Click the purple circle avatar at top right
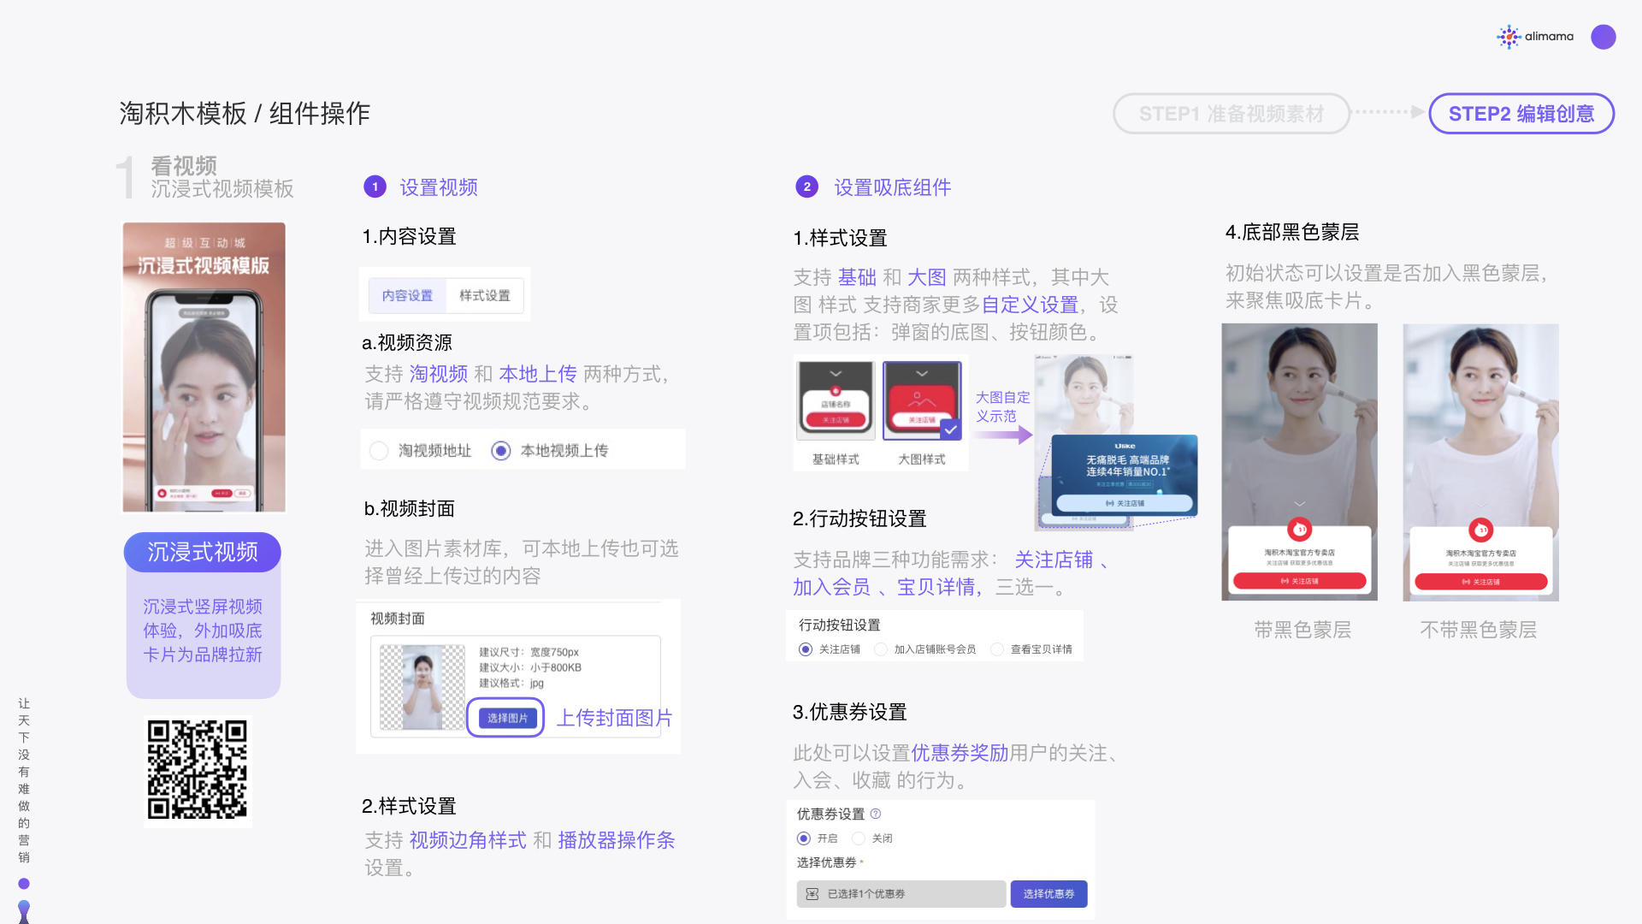 point(1603,37)
